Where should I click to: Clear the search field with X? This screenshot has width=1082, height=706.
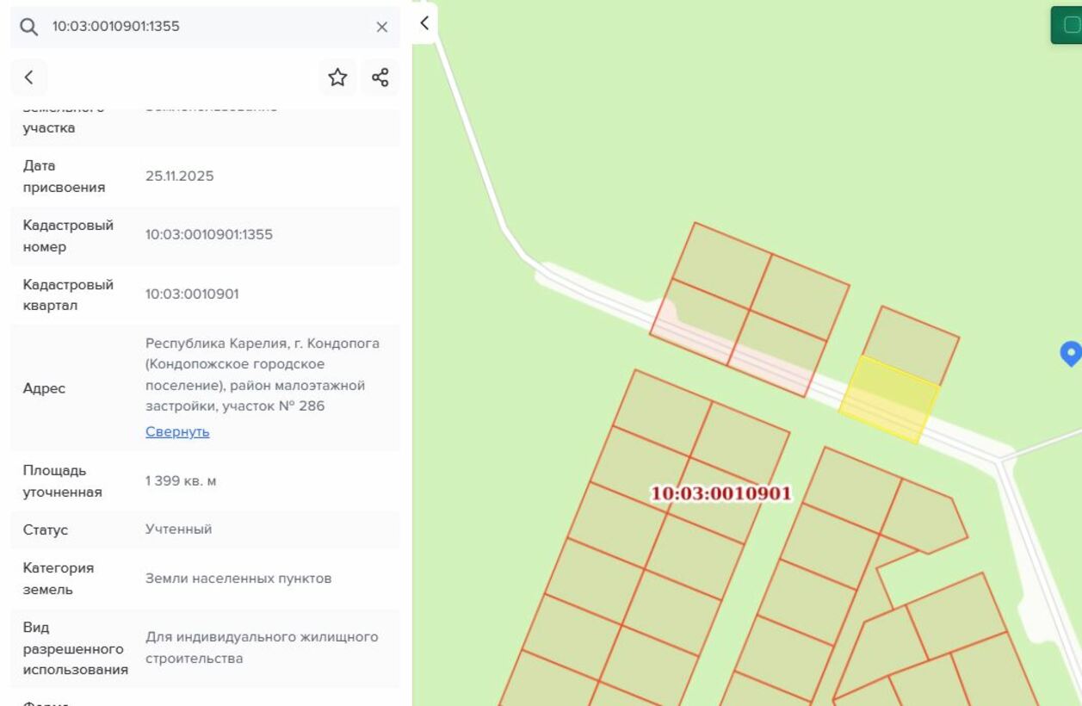point(382,27)
